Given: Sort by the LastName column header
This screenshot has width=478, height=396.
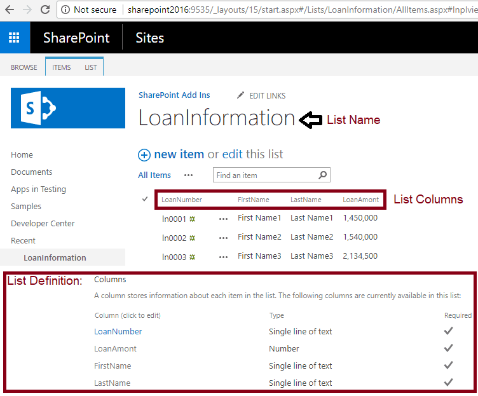Looking at the screenshot, I should [x=306, y=200].
